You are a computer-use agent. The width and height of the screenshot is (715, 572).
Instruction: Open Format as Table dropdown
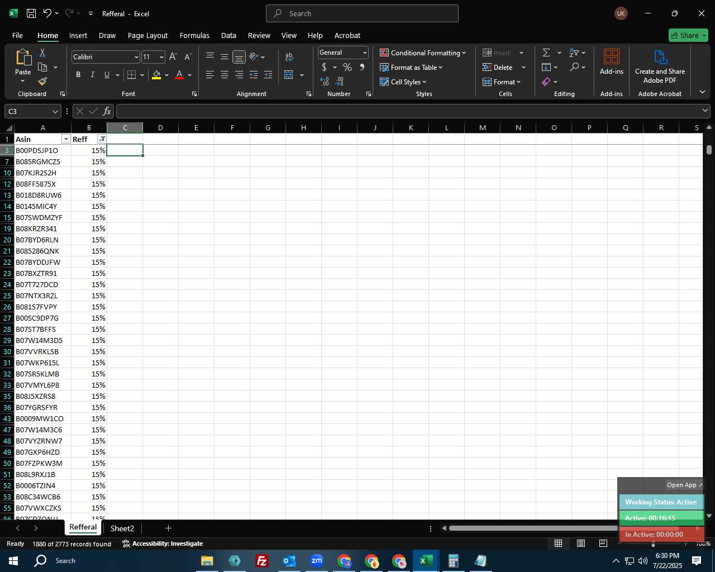411,67
